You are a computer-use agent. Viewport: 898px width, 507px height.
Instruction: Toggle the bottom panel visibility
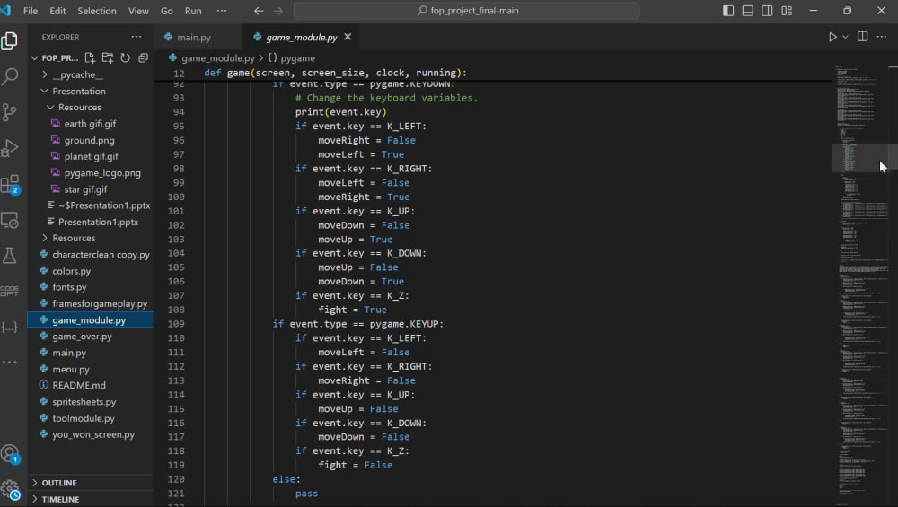[x=748, y=11]
